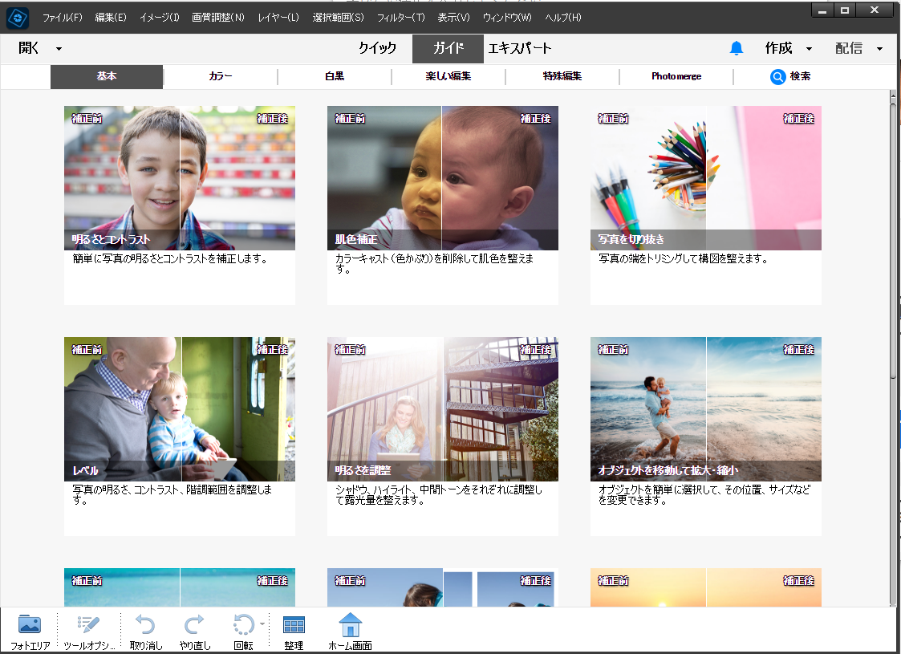Switch to the Photomerge category tab

676,76
